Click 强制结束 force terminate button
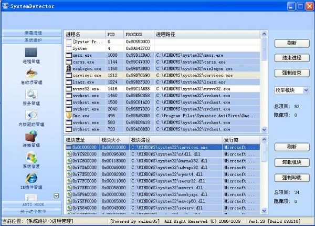Viewport: 315px width, 226px height. [x=292, y=73]
